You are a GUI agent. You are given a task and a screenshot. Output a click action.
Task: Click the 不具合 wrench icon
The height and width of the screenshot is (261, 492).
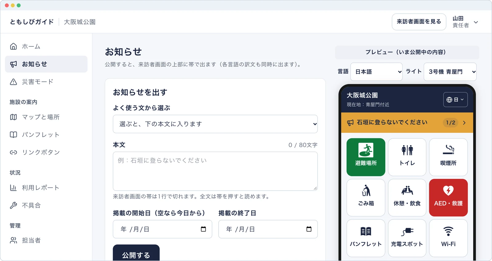(13, 205)
